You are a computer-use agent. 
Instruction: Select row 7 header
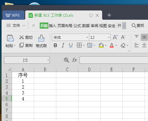pos(7,110)
